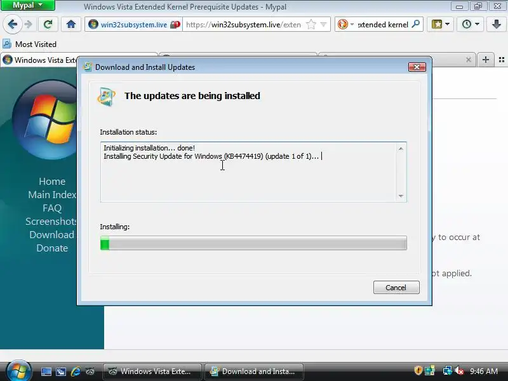Switch to the Windows Vista Exte... taskbar button

pos(152,371)
